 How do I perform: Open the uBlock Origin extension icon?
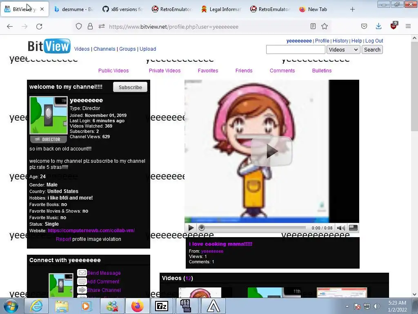(x=394, y=26)
